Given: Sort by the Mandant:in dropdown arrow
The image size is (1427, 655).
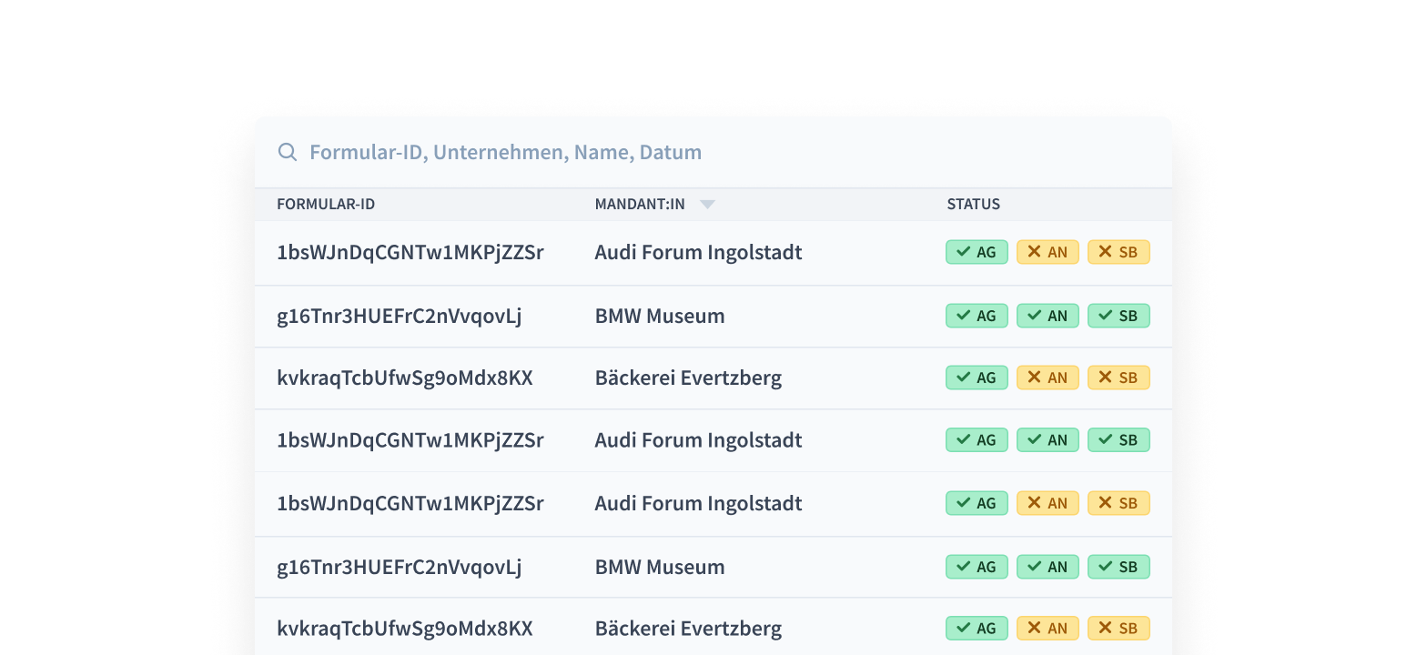Looking at the screenshot, I should tap(707, 205).
